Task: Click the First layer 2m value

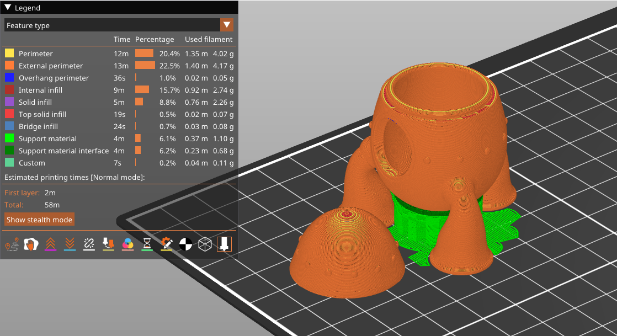Action: tap(50, 193)
